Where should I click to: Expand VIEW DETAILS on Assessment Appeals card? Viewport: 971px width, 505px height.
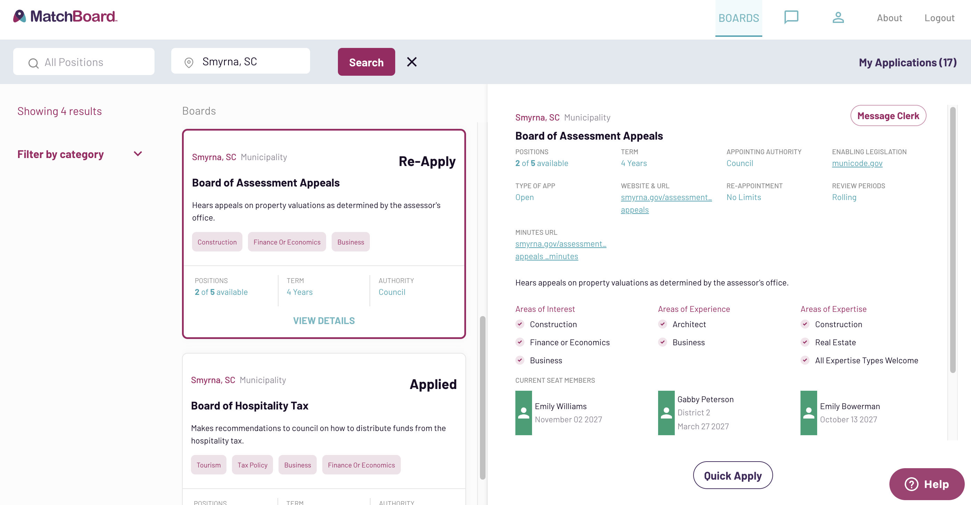click(324, 321)
